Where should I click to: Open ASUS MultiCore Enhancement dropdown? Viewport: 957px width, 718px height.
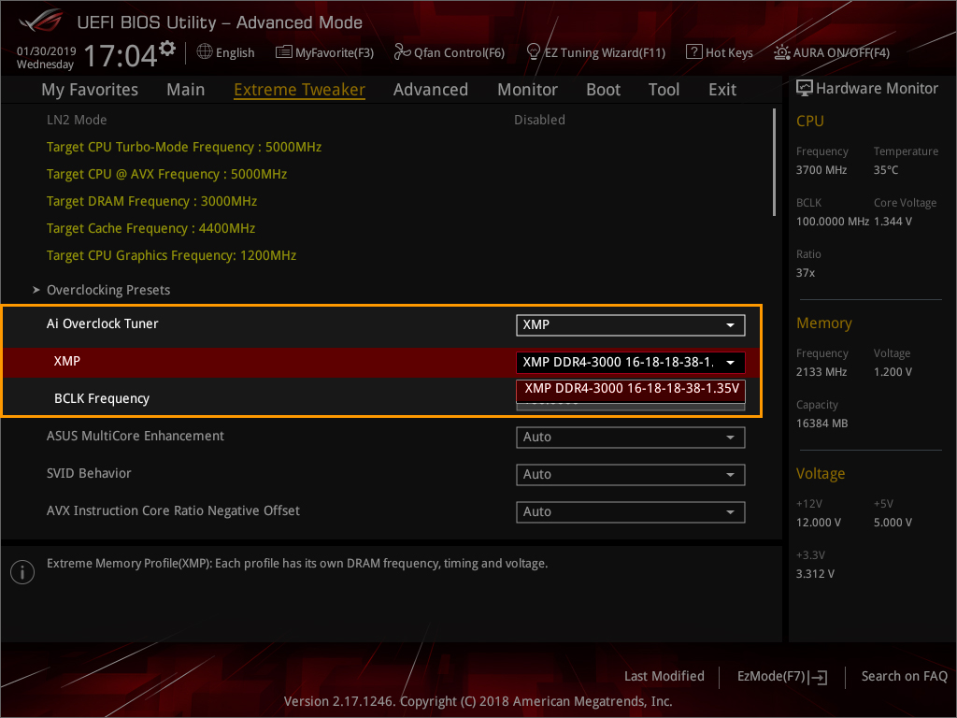click(631, 438)
